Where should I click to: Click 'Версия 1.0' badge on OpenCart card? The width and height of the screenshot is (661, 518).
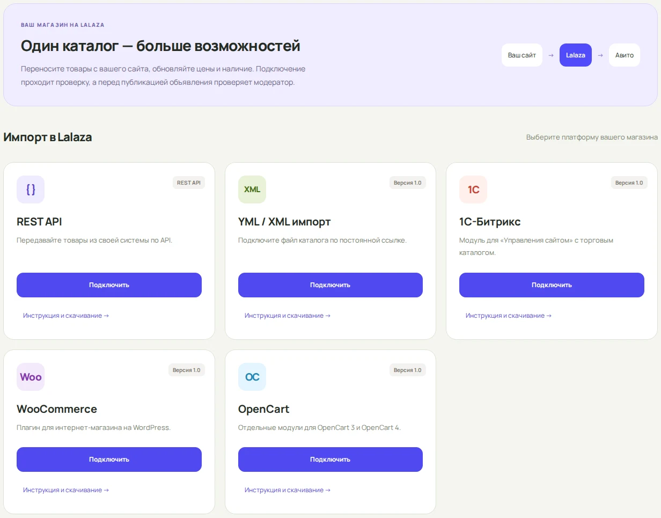(408, 370)
